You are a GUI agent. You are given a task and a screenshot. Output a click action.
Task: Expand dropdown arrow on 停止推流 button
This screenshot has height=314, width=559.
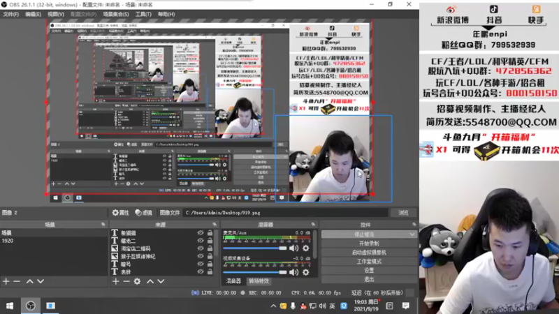click(412, 234)
